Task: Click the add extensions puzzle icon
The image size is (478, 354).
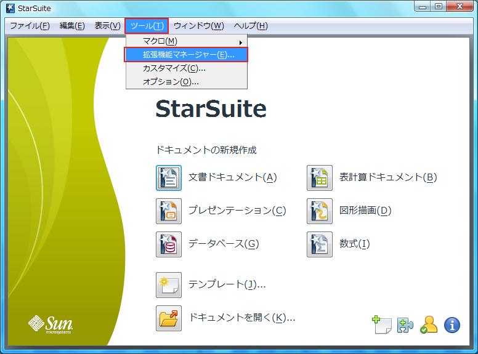Action: [x=405, y=325]
